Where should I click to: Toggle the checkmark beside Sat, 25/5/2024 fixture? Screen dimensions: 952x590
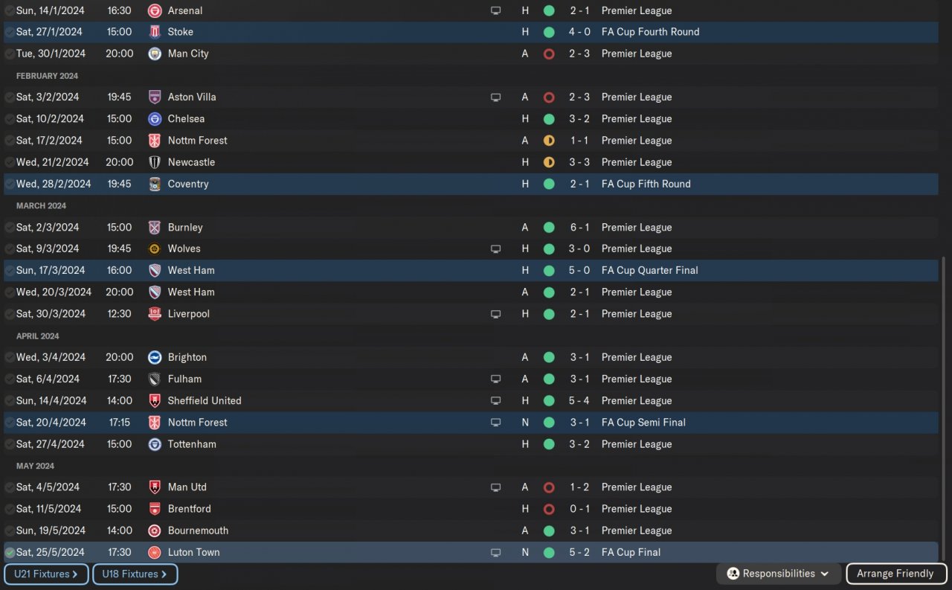(10, 553)
